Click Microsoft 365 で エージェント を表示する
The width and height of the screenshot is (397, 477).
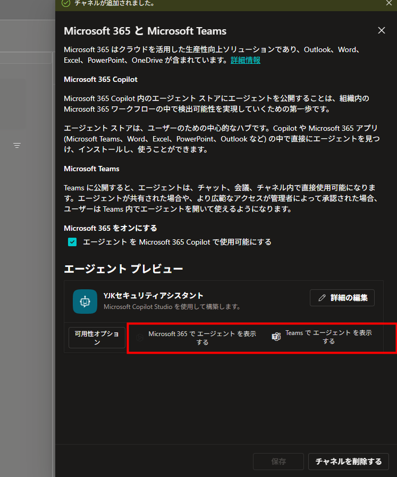click(197, 338)
